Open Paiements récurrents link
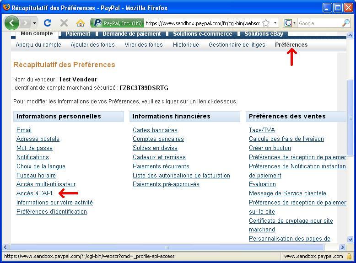The height and width of the screenshot is (263, 356). (161, 166)
